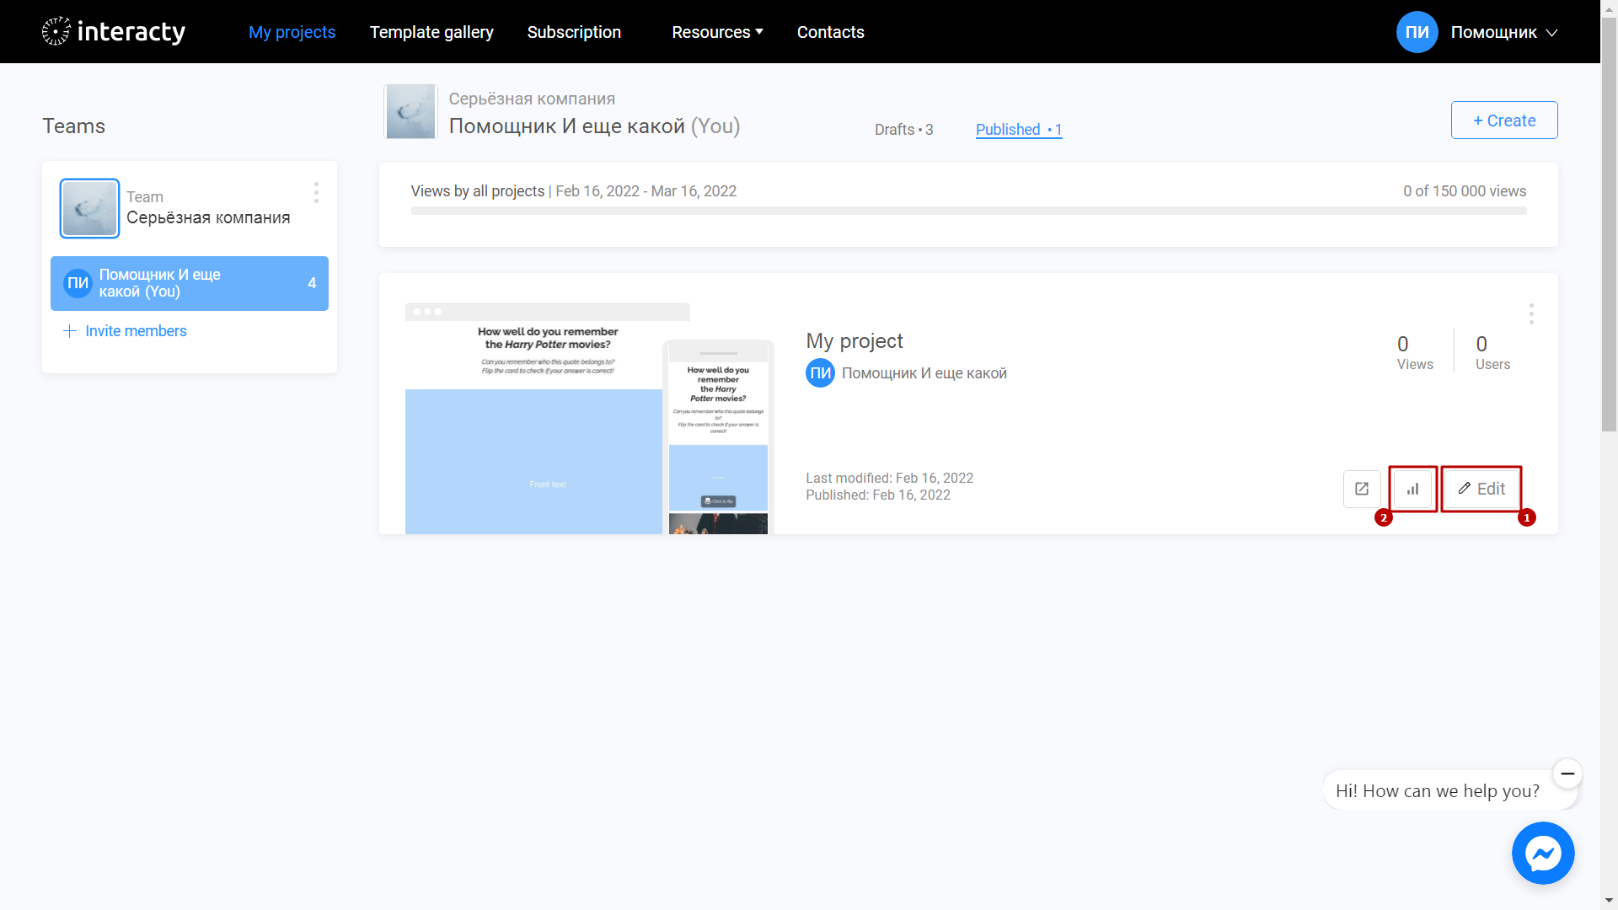Open the team options three-dot menu
The width and height of the screenshot is (1618, 910).
(316, 193)
